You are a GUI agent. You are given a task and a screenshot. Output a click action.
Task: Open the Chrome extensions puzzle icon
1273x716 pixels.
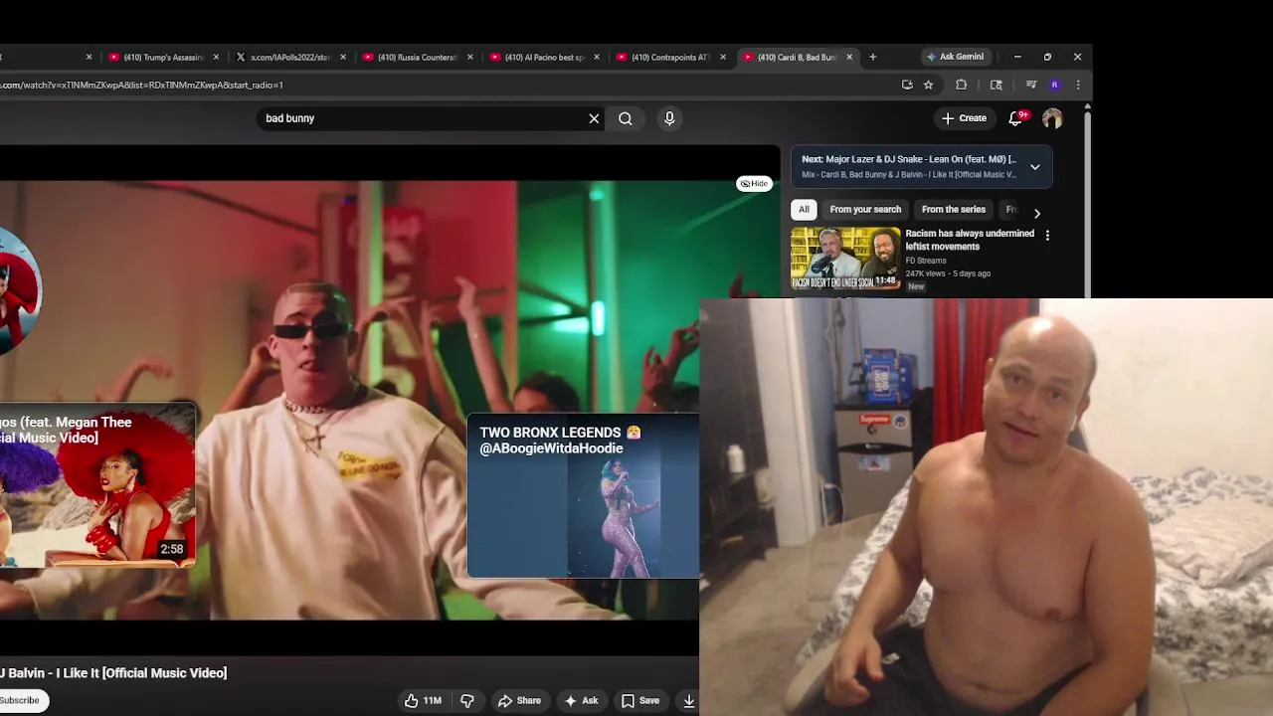click(961, 85)
